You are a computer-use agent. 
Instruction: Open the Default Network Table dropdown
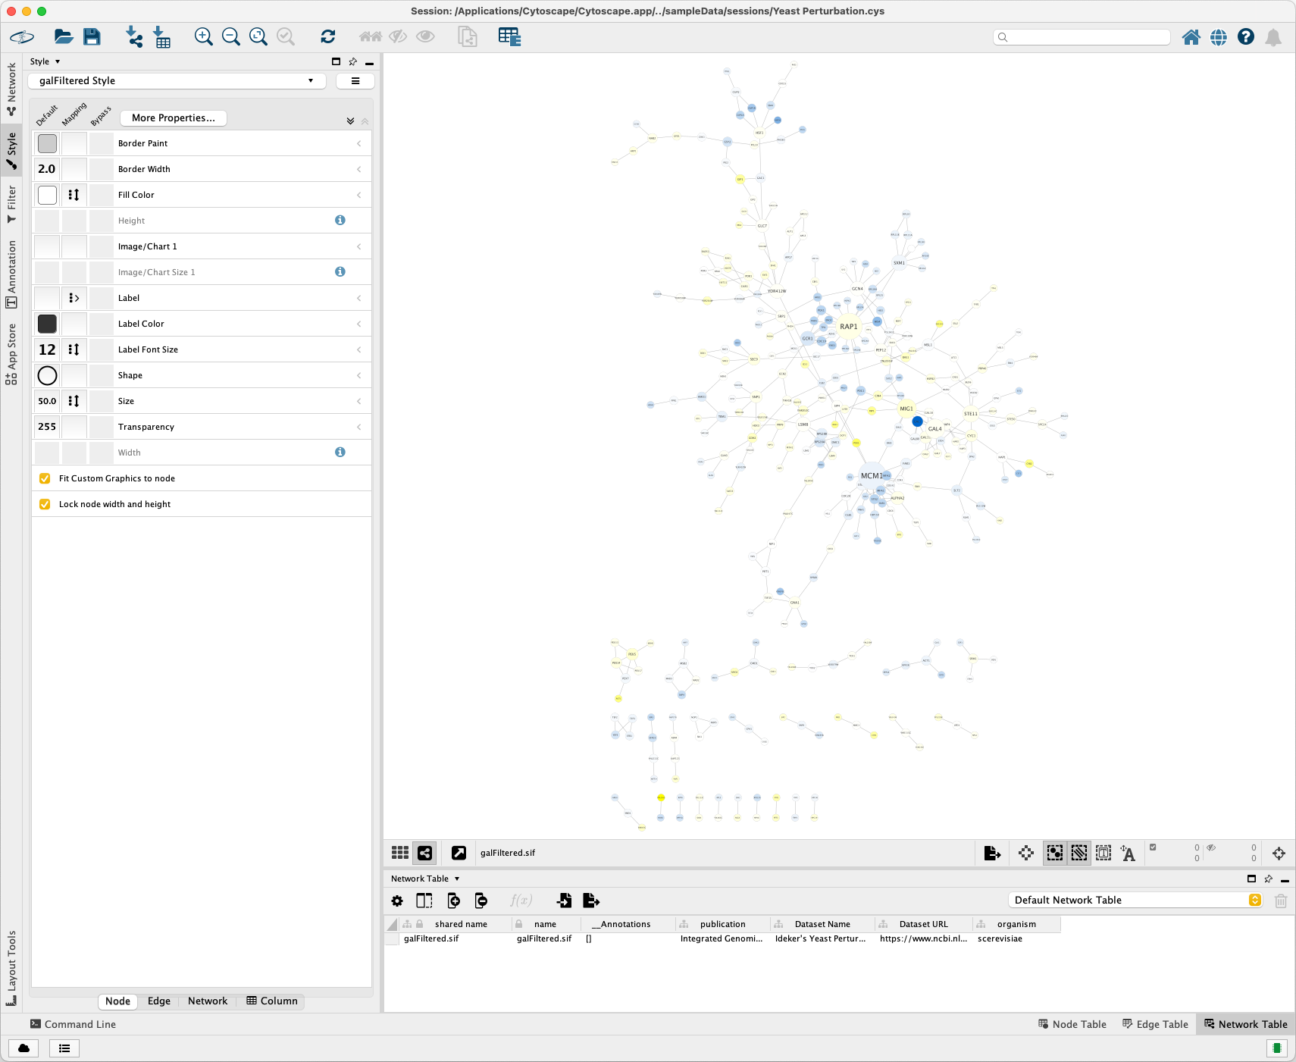[1136, 900]
